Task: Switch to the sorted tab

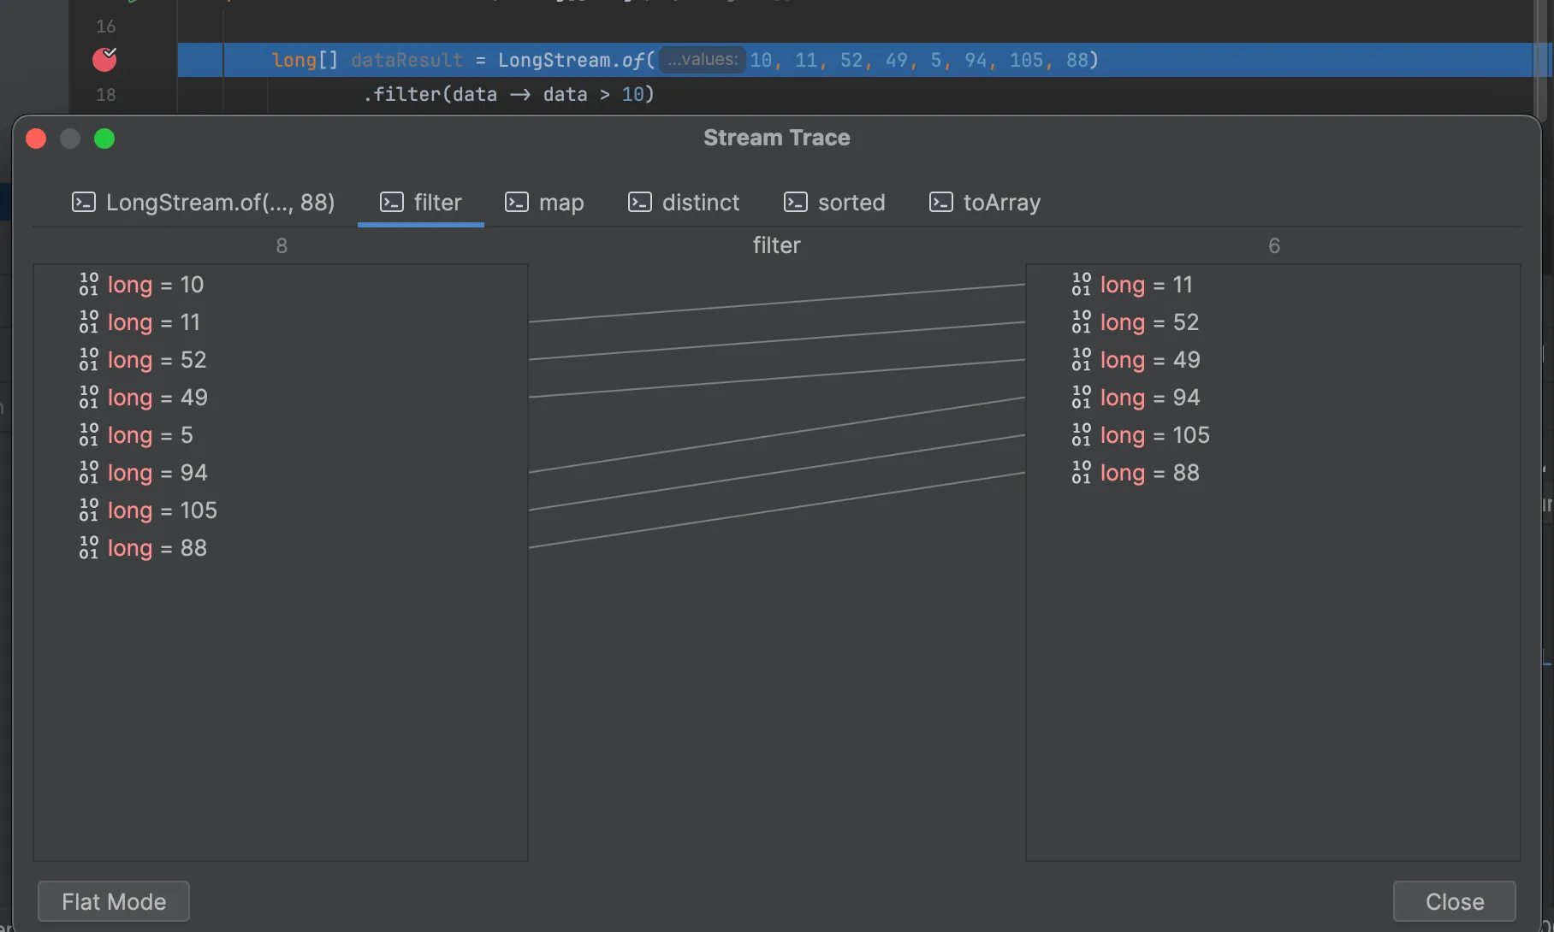Action: [834, 203]
